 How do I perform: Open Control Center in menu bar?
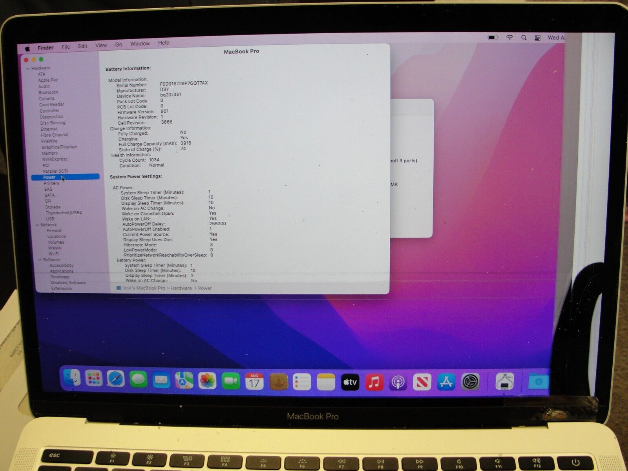point(538,38)
